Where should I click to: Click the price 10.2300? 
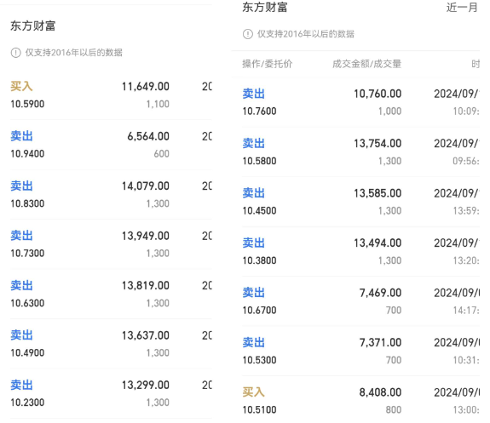point(27,403)
